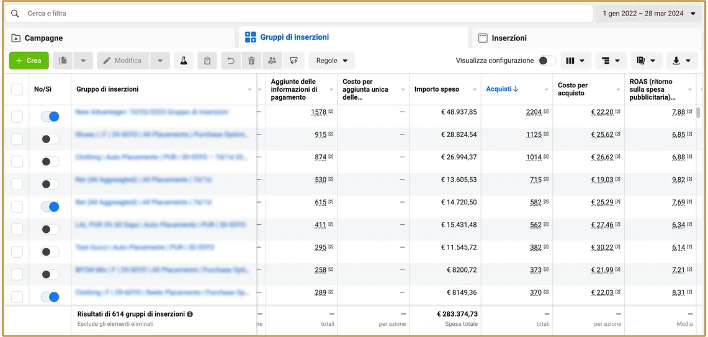Check the select-all header checkbox
The image size is (708, 337).
click(x=17, y=89)
